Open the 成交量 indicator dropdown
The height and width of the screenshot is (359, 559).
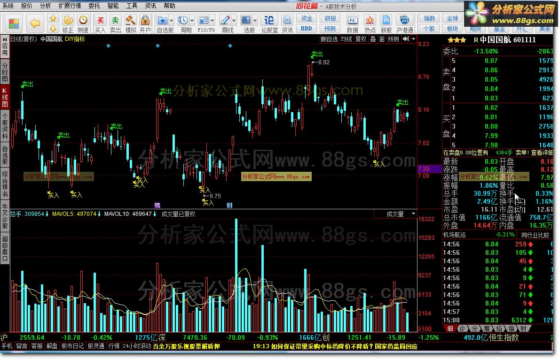click(413, 214)
